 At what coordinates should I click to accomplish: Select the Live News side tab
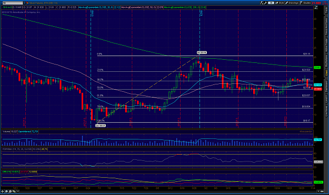326,111
